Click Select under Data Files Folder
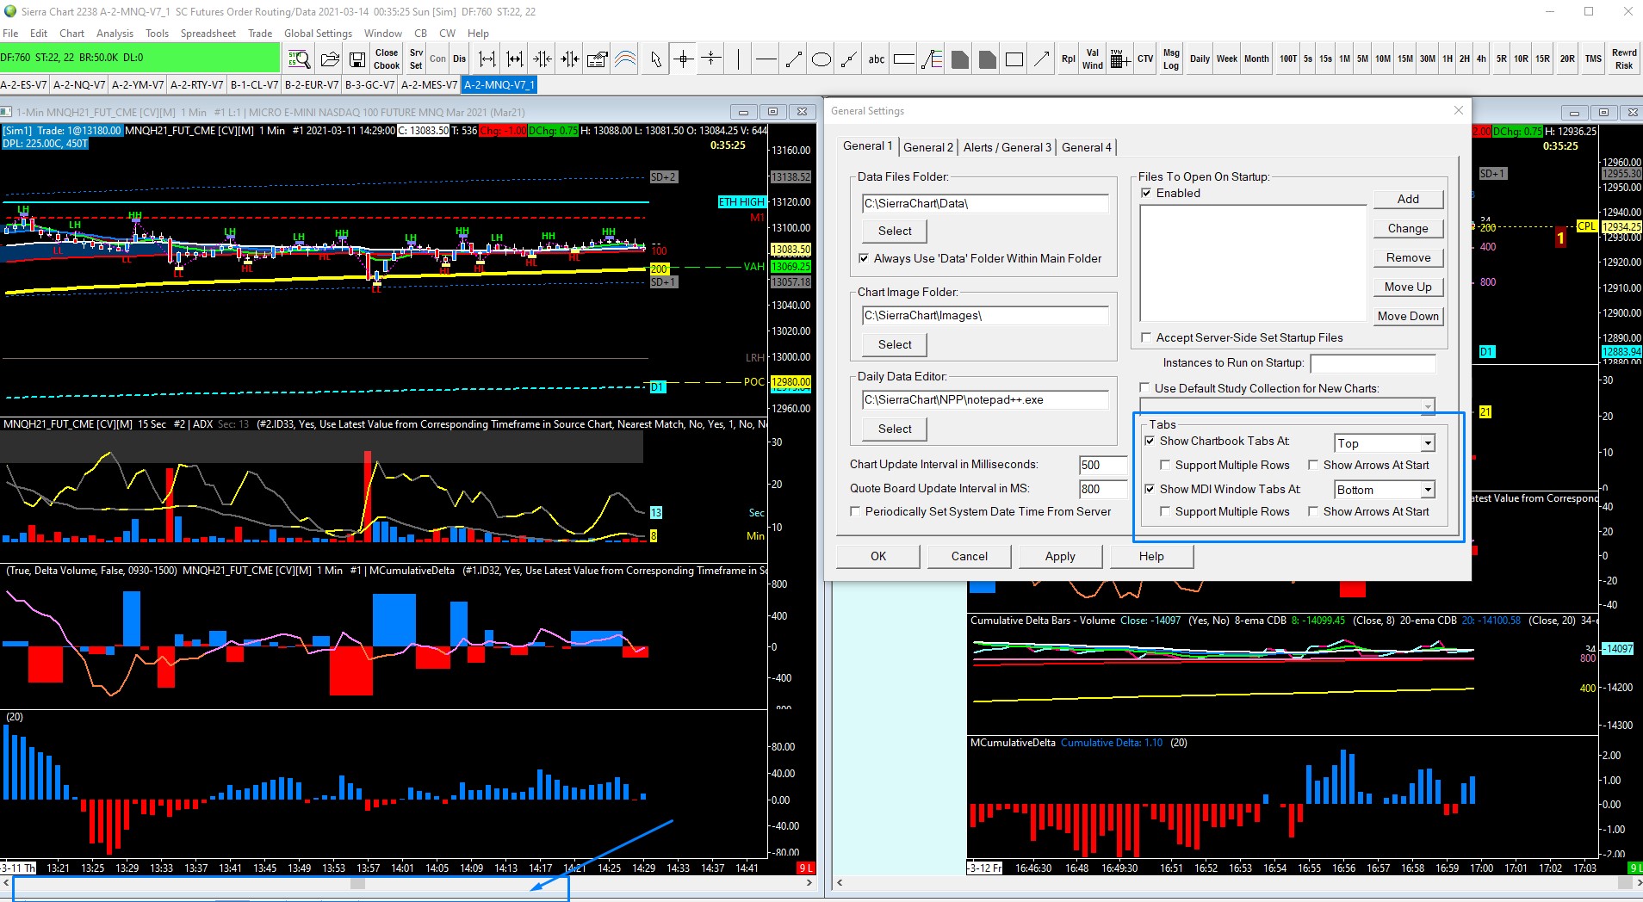Screen dimensions: 1643x902 [895, 231]
